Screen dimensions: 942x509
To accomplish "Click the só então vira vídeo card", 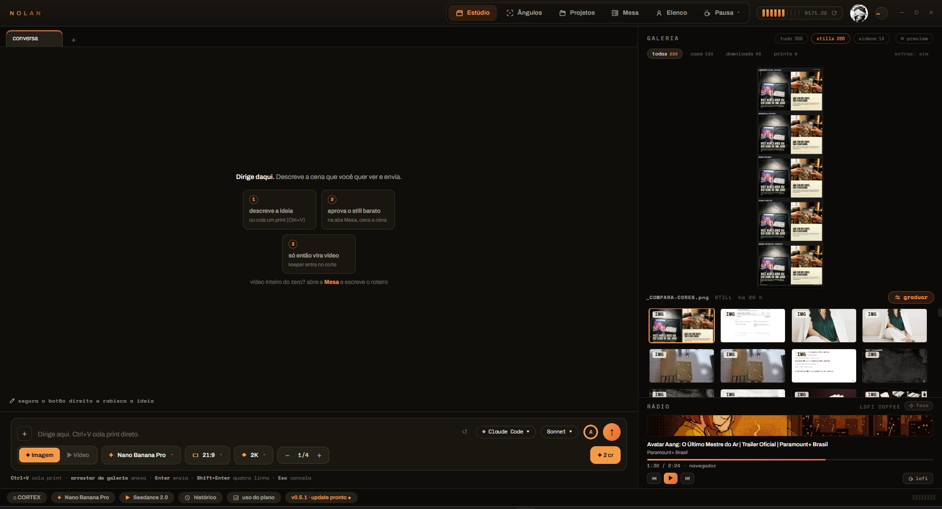I will click(319, 254).
